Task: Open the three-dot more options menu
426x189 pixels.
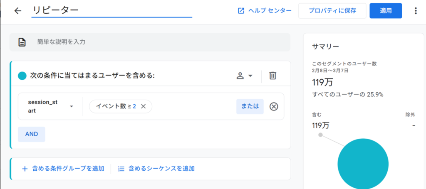Action: (x=415, y=10)
